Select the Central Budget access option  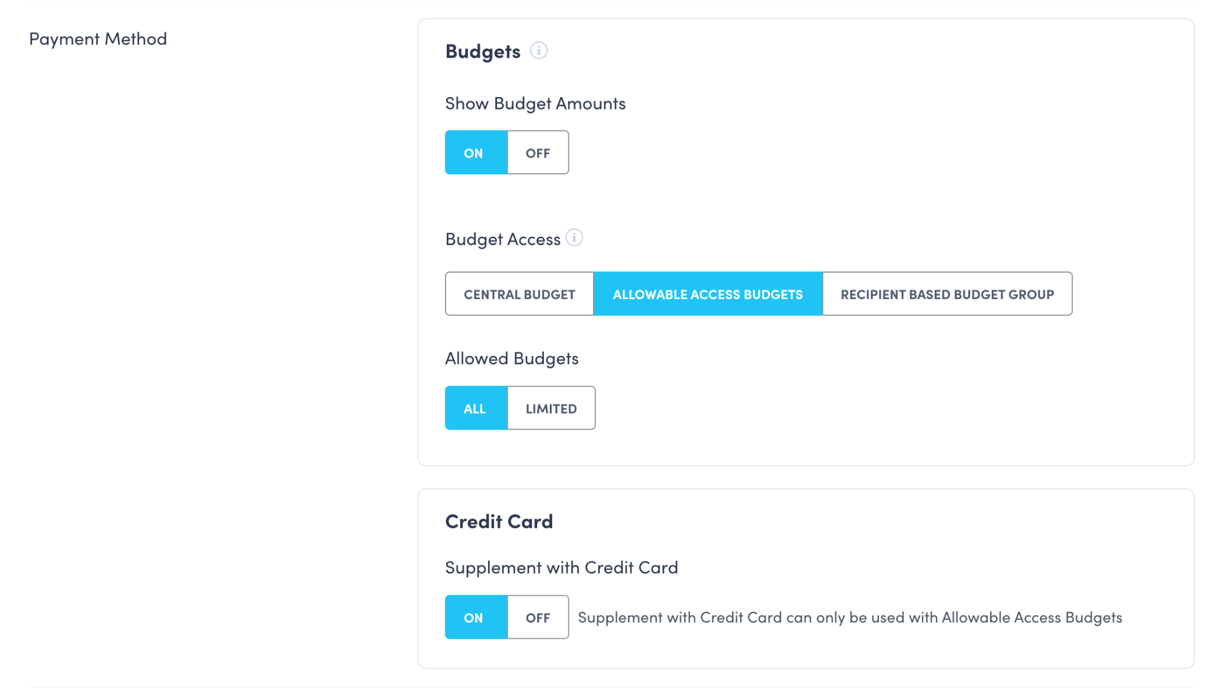click(x=519, y=294)
